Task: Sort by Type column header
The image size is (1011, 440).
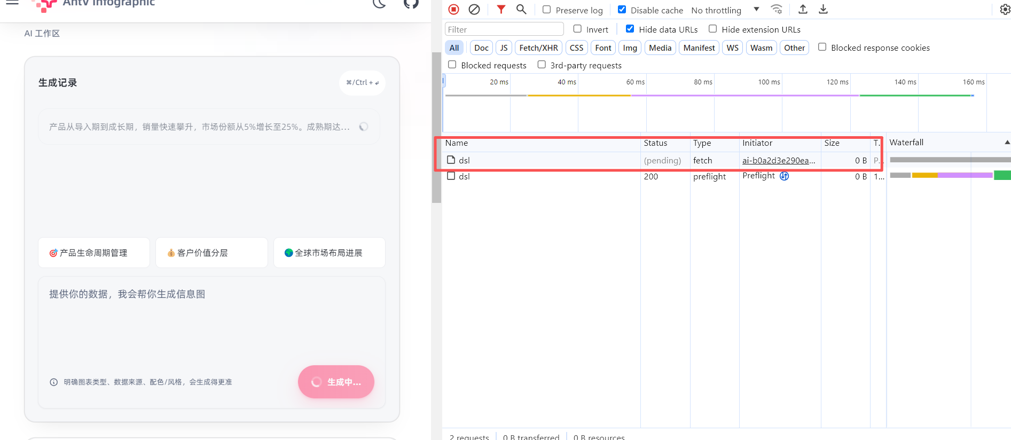Action: 715,143
